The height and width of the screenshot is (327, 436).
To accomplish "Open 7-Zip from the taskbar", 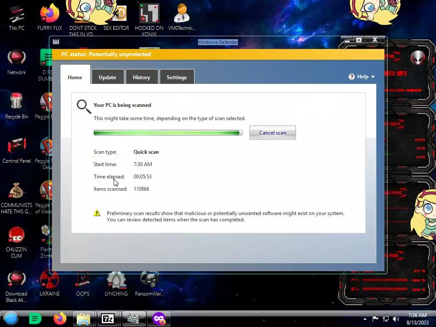I will tap(108, 318).
